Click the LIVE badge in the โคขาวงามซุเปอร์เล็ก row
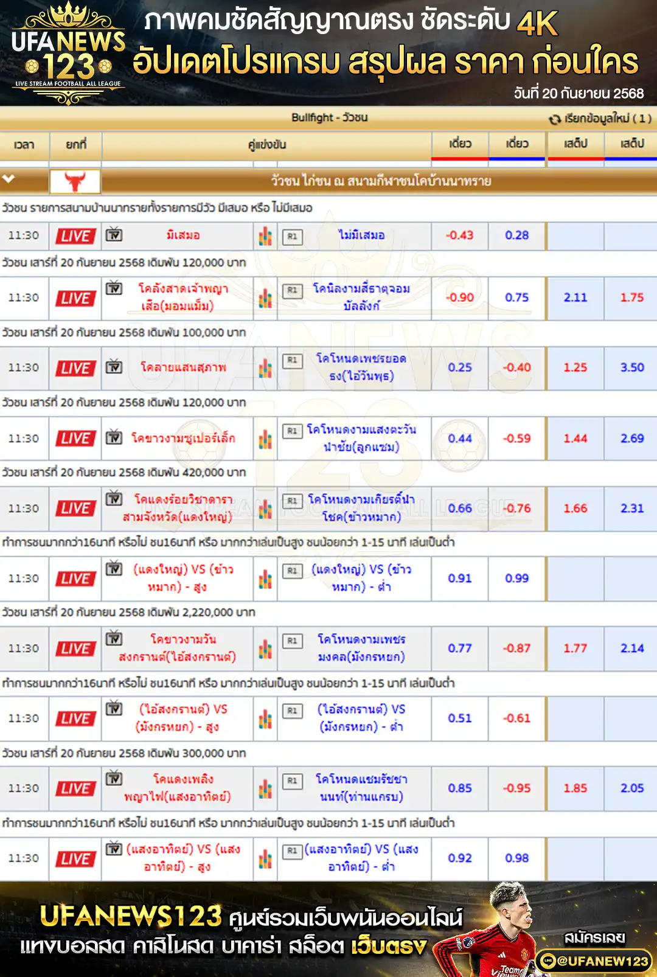Viewport: 657px width, 977px height. pyautogui.click(x=75, y=438)
